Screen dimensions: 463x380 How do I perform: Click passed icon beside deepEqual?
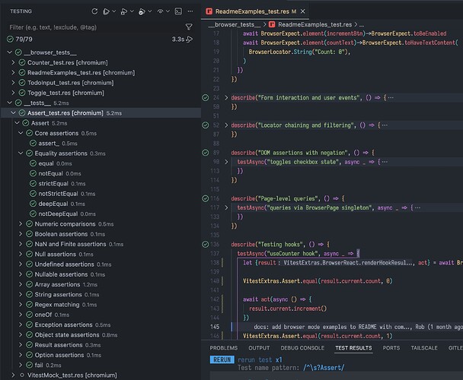(33, 204)
